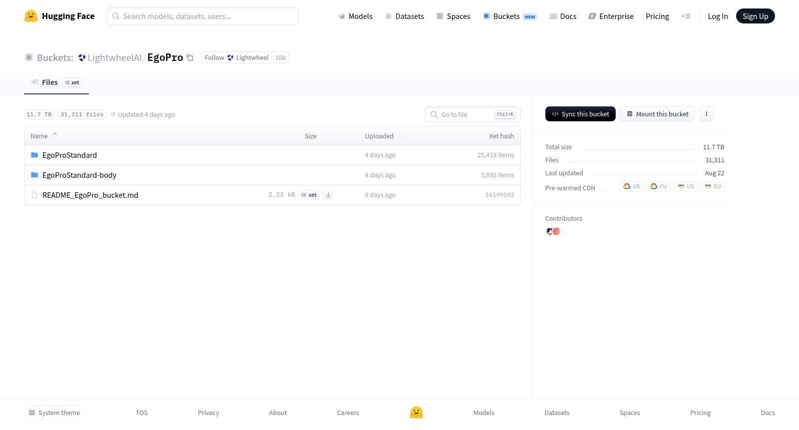The width and height of the screenshot is (799, 430).
Task: Follow the Lightwheel organization
Action: (x=237, y=57)
